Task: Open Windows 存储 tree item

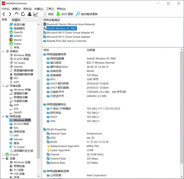Action: (x=20, y=89)
